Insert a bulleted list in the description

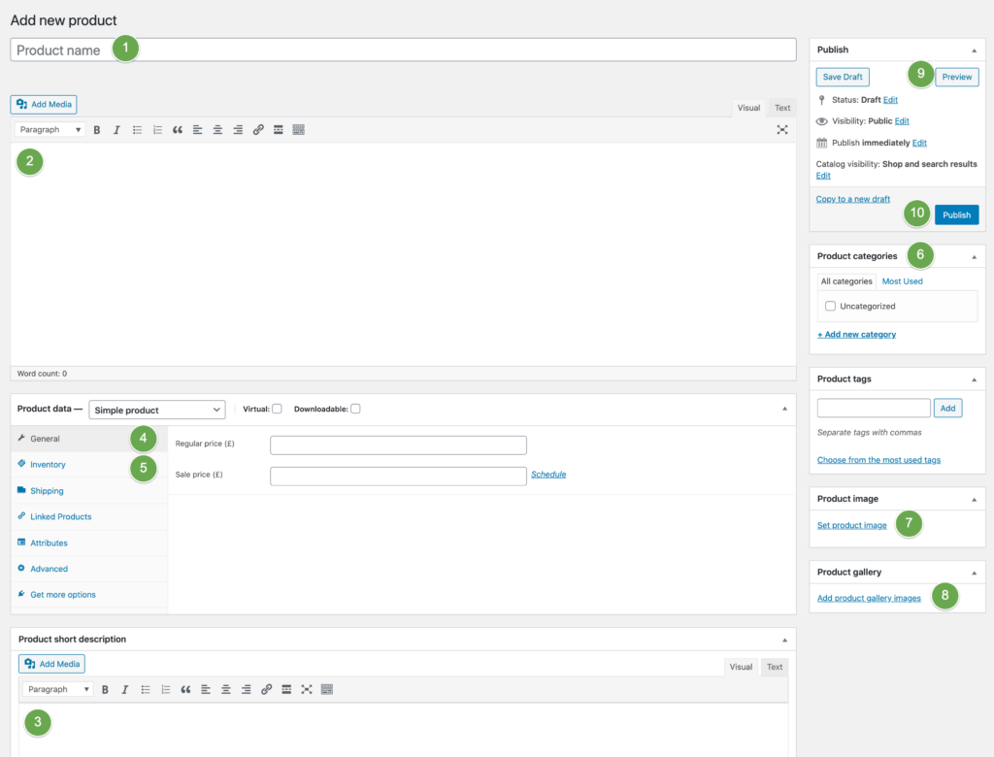[x=137, y=129]
